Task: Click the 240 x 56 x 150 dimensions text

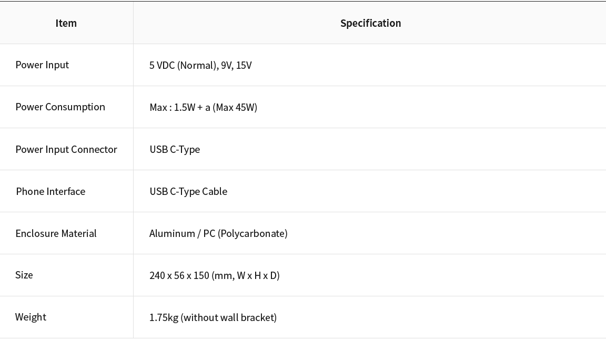Action: 179,276
